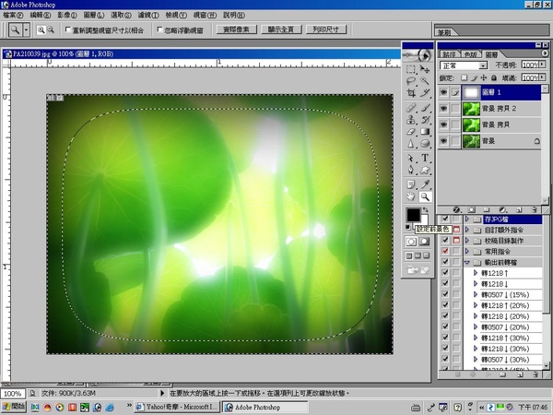Click the foreground color swatch
The height and width of the screenshot is (415, 553).
tap(414, 215)
